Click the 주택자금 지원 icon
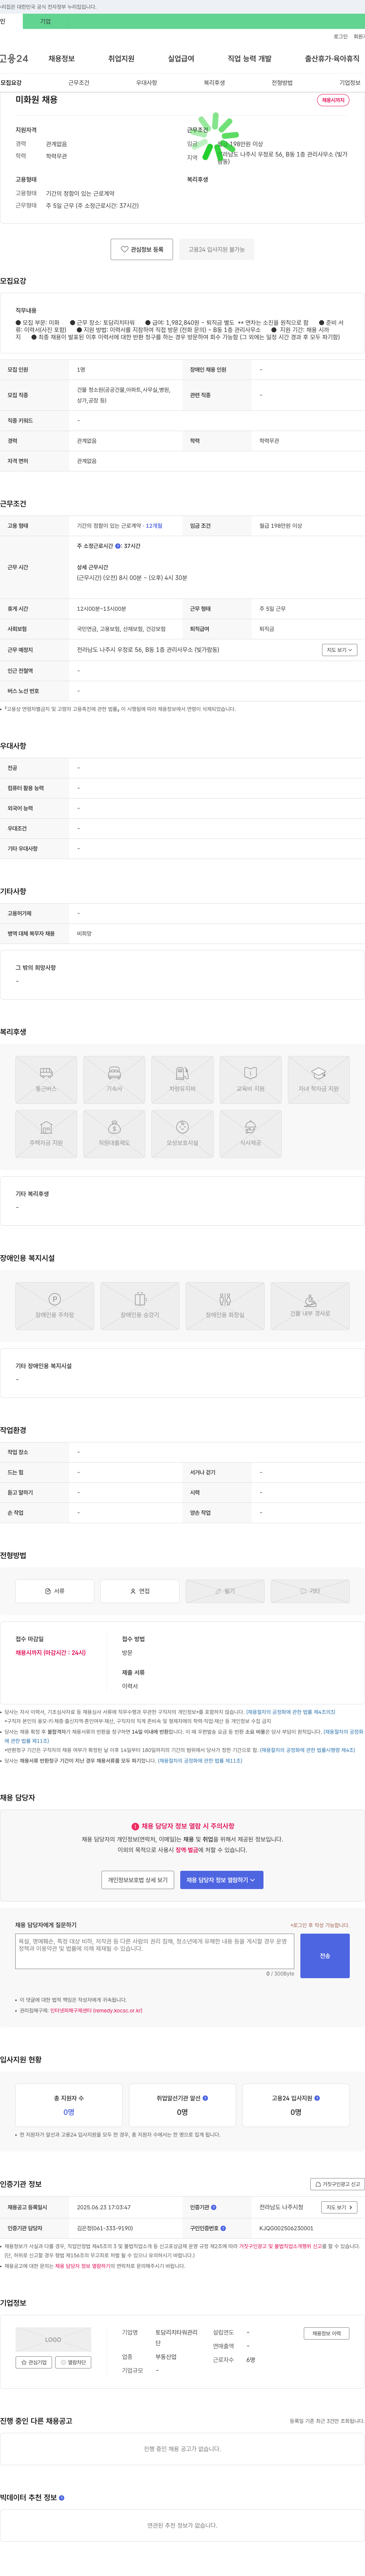The width and height of the screenshot is (365, 2576). 46,1134
